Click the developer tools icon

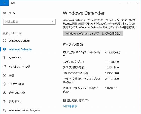pyautogui.click(x=5, y=101)
